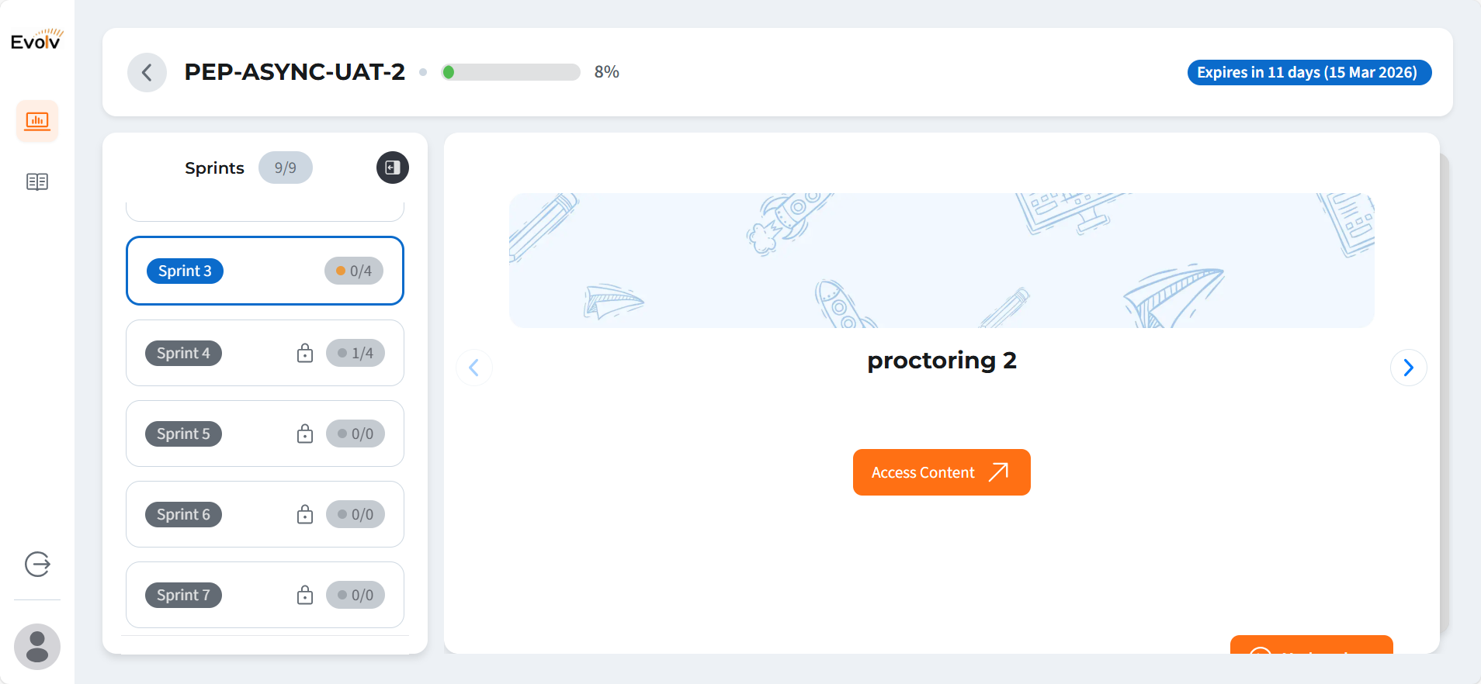Open the user profile avatar
1481x684 pixels.
pyautogui.click(x=37, y=646)
